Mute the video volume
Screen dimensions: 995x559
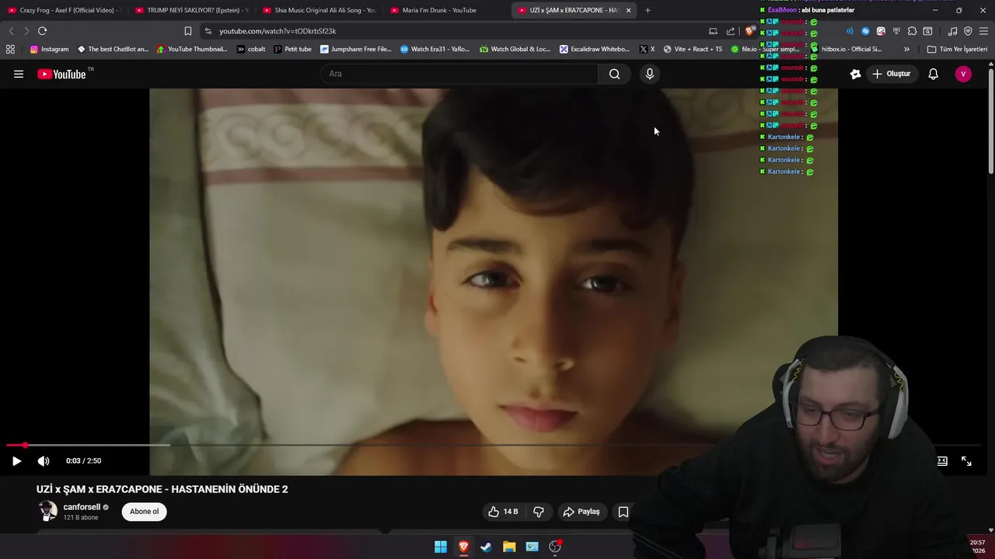coord(44,460)
